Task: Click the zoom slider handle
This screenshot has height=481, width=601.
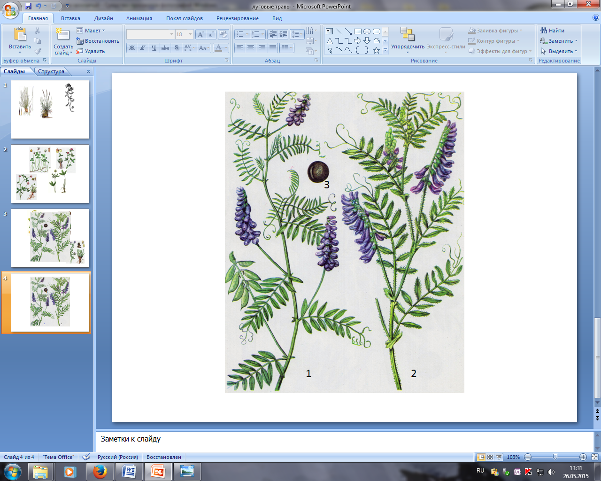Action: pos(555,457)
